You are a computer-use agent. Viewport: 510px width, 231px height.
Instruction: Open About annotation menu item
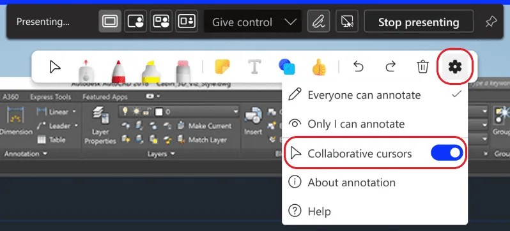point(375,183)
